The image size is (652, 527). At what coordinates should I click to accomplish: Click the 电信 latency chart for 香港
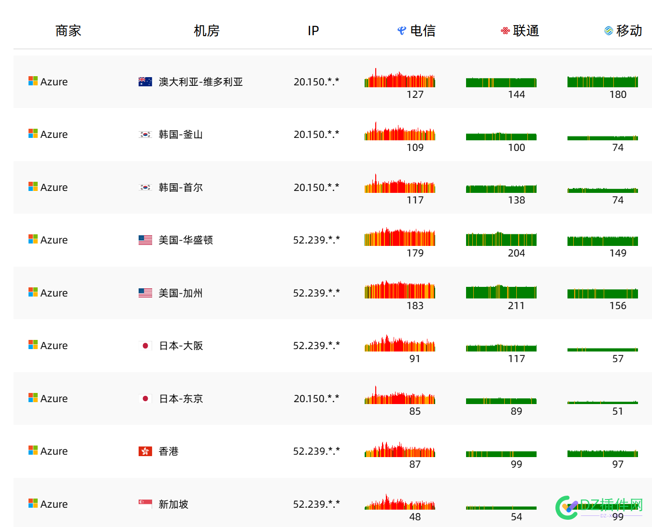click(400, 449)
